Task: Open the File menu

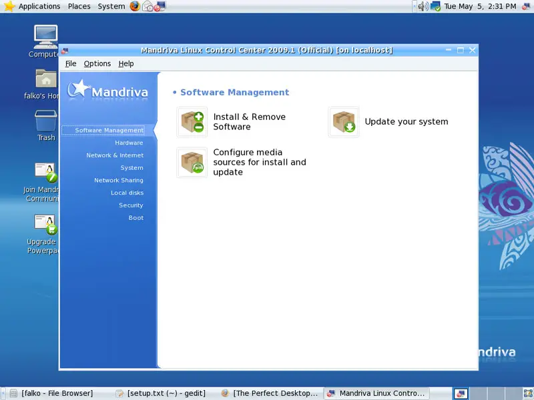Action: point(71,63)
